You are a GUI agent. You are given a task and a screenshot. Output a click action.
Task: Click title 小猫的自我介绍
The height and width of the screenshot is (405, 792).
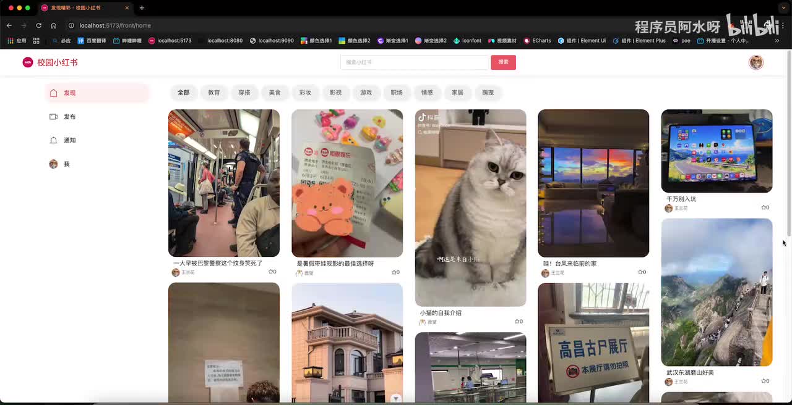441,313
